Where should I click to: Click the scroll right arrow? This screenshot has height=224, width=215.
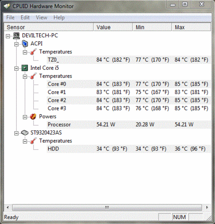207,208
